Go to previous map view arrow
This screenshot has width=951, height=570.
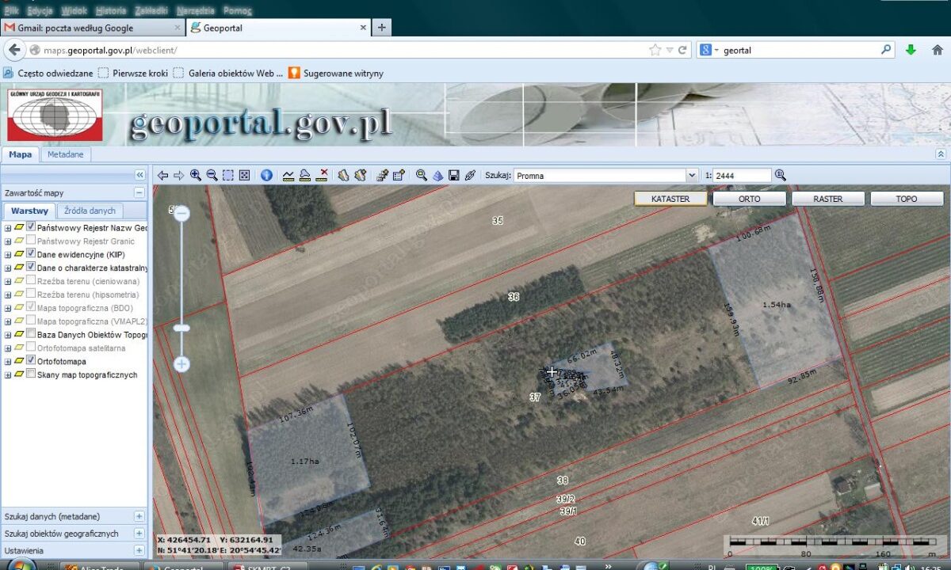click(163, 176)
